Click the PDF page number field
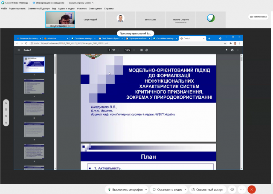Image resolution: width=273 pixels, height=194 pixels. [x=109, y=50]
